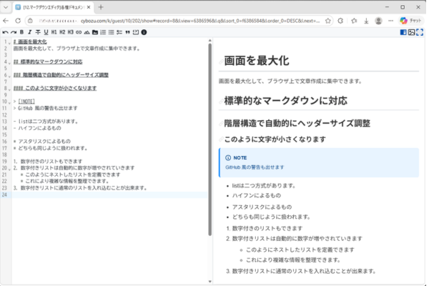Insert H3 heading
Viewport: 429px width, 286px height.
coord(71,32)
